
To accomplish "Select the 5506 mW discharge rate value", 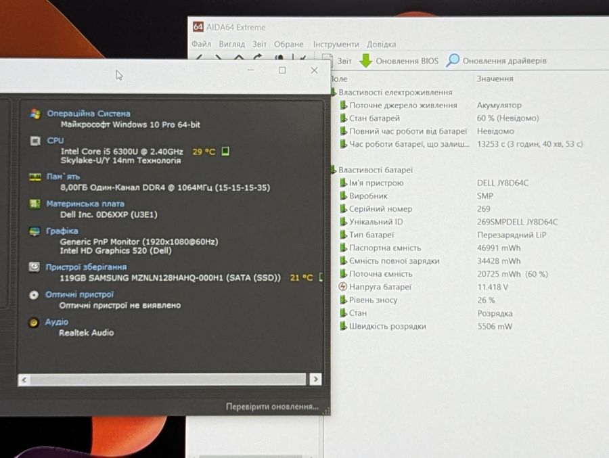I will pyautogui.click(x=495, y=326).
